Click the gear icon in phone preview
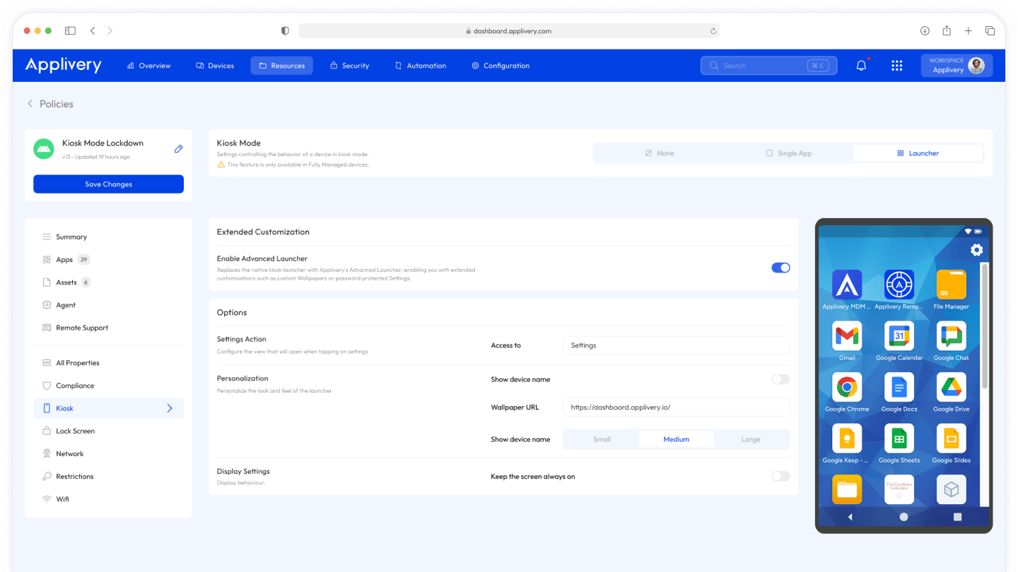The width and height of the screenshot is (1018, 572). [x=976, y=250]
